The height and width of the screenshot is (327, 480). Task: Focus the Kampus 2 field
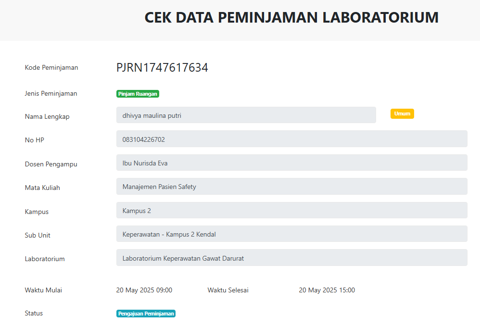click(x=292, y=210)
